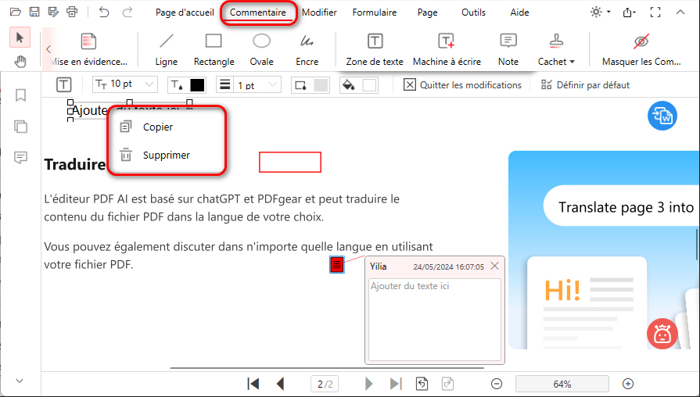Viewport: 700px width, 397px height.
Task: Open the theme brightness dropdown
Action: click(x=601, y=12)
